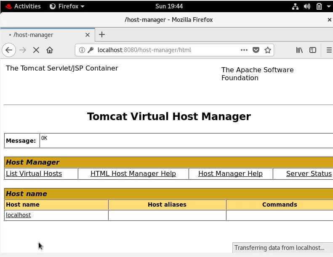The width and height of the screenshot is (333, 257).
Task: Expand the system menu arrow
Action: 328,6
